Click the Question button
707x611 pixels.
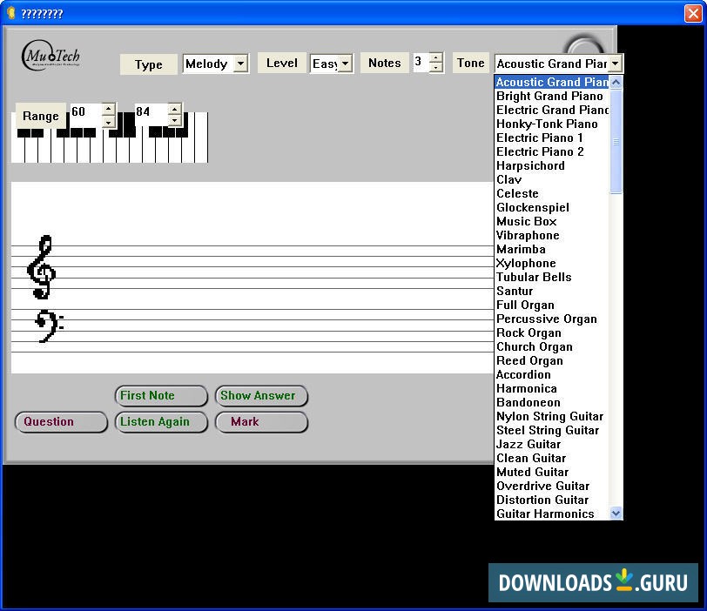pyautogui.click(x=61, y=422)
